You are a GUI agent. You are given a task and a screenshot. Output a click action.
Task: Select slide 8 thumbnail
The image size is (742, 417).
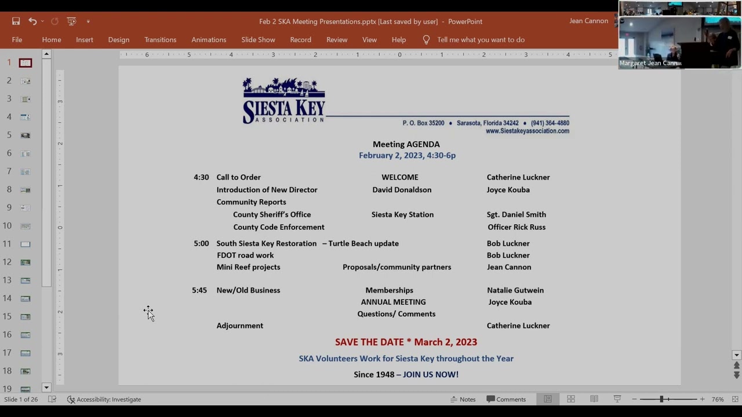(26, 189)
